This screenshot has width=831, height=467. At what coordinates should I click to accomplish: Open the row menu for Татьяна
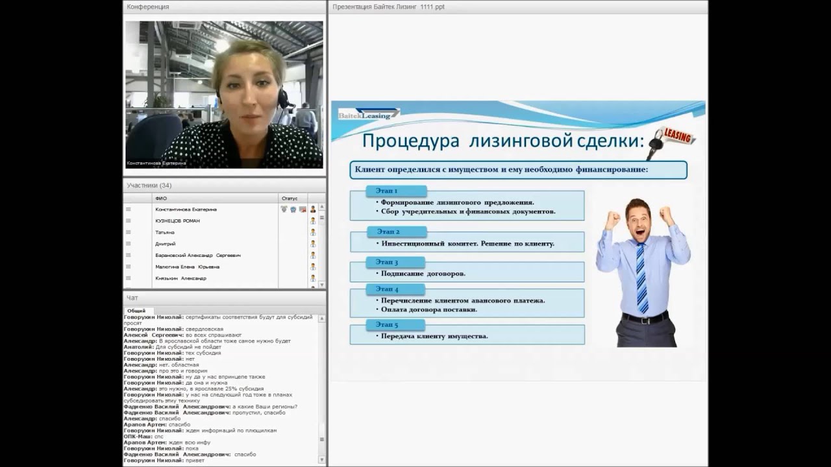pos(129,232)
